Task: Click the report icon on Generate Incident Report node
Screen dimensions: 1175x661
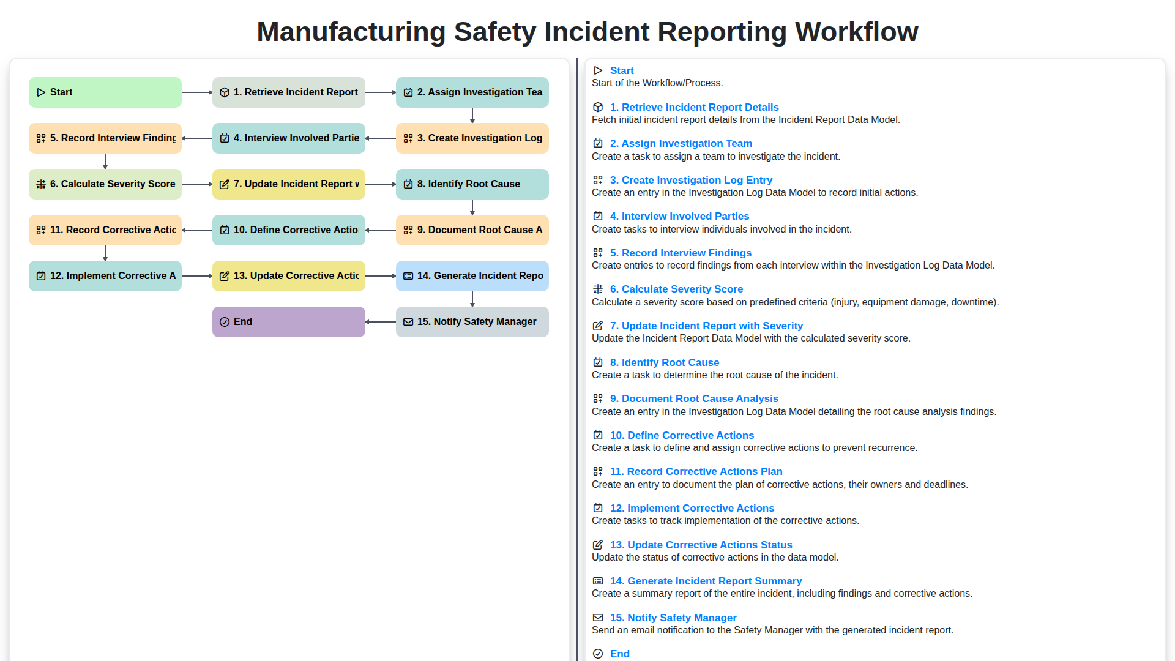Action: click(x=408, y=275)
